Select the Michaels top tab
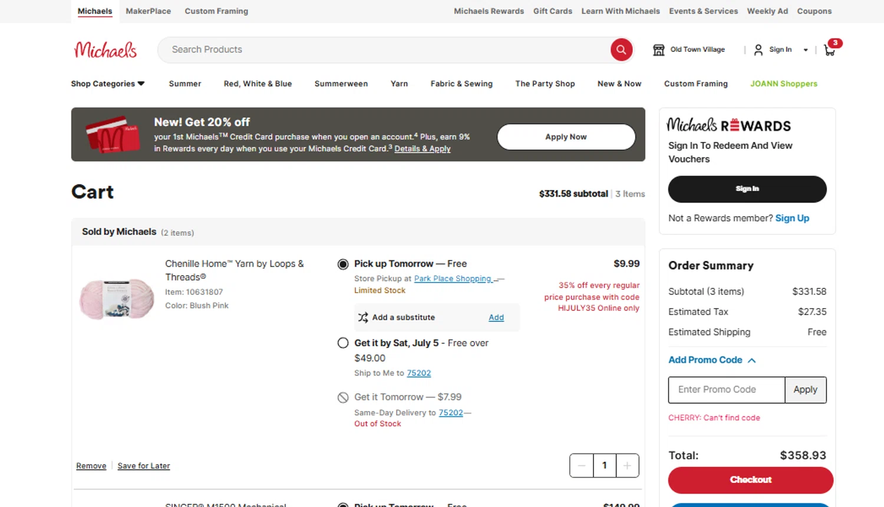Screen dimensions: 884x507 (95, 11)
